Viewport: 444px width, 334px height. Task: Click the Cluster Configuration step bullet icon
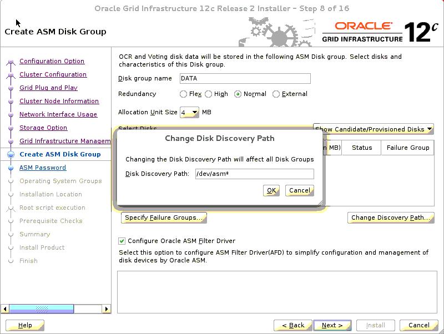pyautogui.click(x=11, y=75)
